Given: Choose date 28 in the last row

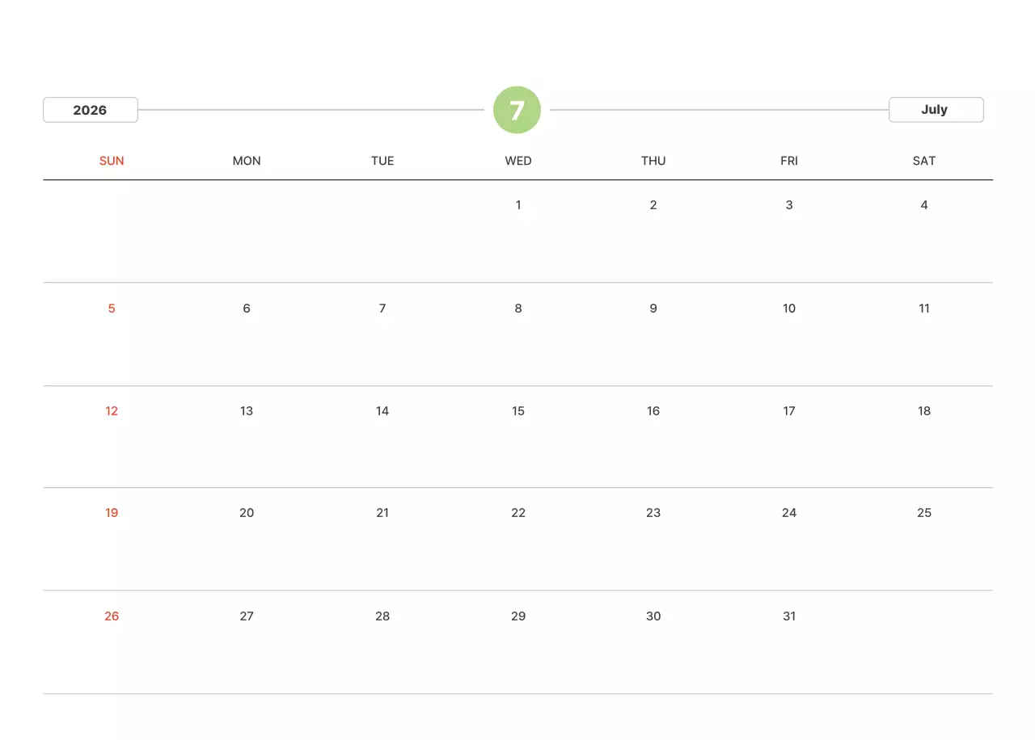Looking at the screenshot, I should (382, 616).
